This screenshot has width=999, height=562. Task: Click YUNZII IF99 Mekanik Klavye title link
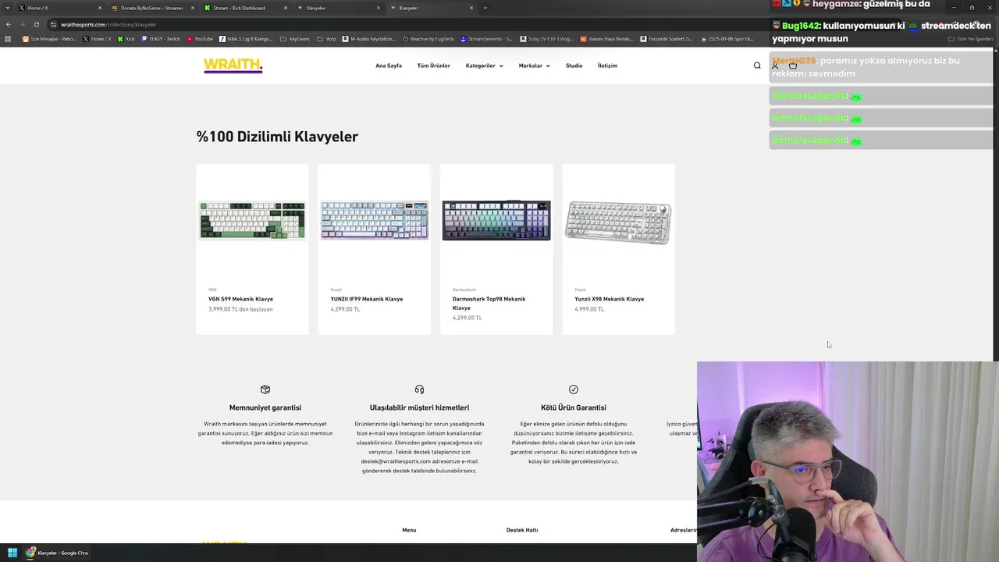coord(366,299)
